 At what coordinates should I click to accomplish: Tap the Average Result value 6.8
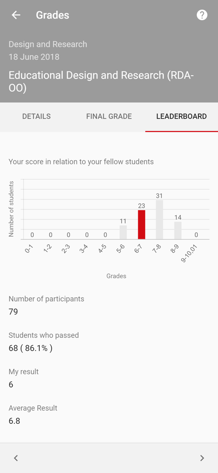pyautogui.click(x=14, y=421)
